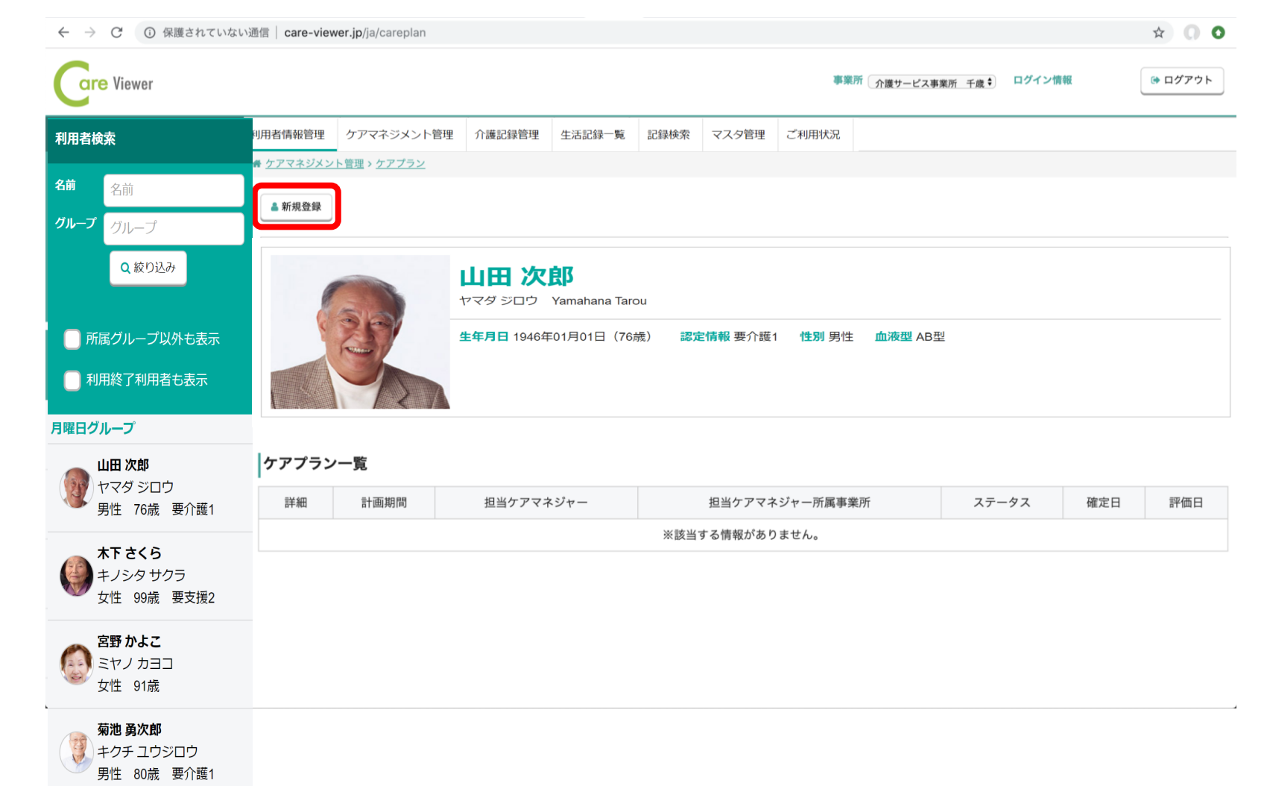Select user 木下 さくら in the list
Image resolution: width=1267 pixels, height=786 pixels.
(x=149, y=575)
